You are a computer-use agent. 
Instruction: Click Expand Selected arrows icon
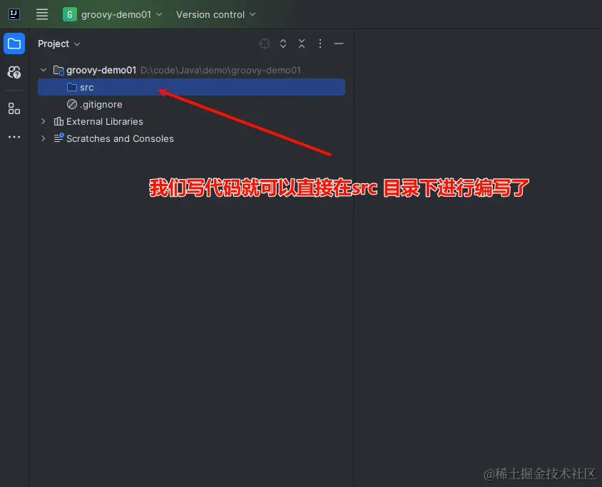283,43
